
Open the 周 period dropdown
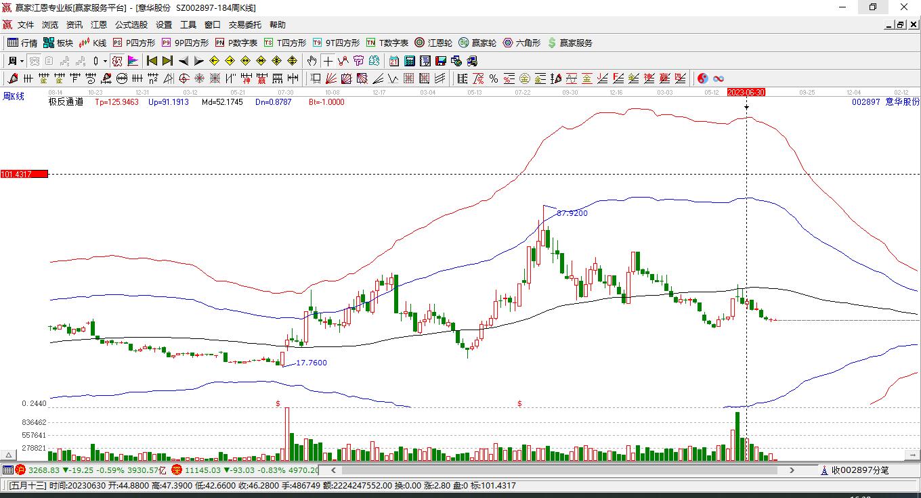click(x=15, y=61)
